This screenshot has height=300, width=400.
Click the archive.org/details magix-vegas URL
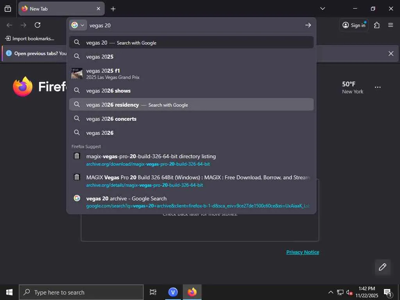coord(145,185)
